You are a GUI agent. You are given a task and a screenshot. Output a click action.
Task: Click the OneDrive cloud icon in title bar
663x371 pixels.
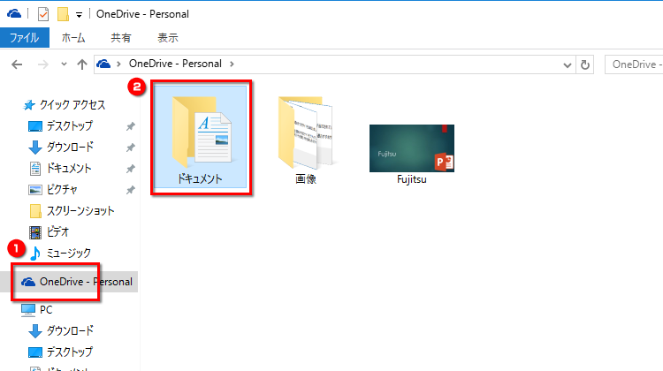click(14, 14)
